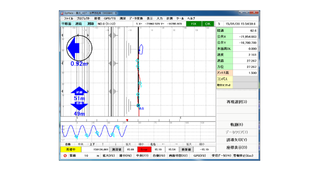Click the 座標表示(D) button
The height and width of the screenshot is (171, 319).
237,147
